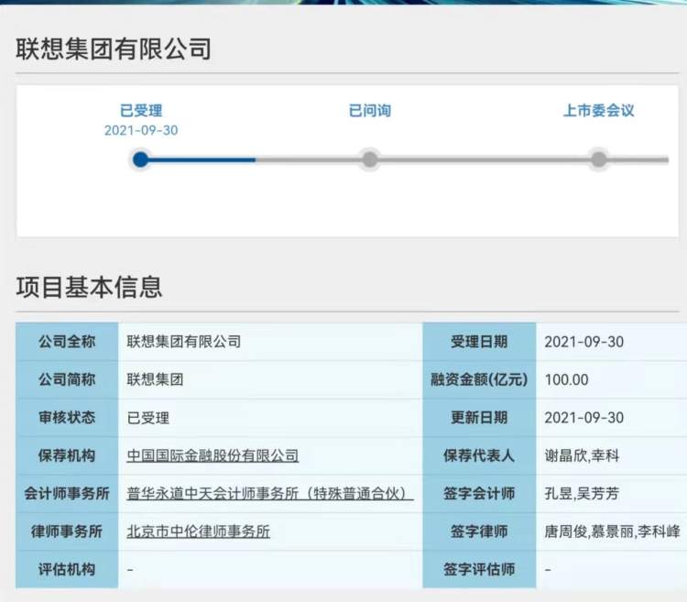Click the 律师事务所 label cell
The height and width of the screenshot is (602, 687).
[67, 531]
